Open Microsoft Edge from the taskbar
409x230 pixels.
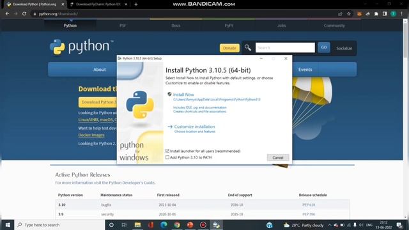[164, 225]
